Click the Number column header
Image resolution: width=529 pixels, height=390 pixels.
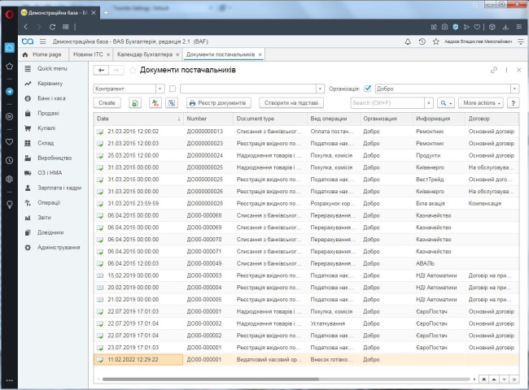click(x=208, y=119)
